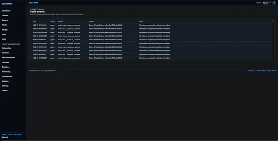Click the DETAIL column header
The image size is (278, 141).
pyautogui.click(x=141, y=22)
